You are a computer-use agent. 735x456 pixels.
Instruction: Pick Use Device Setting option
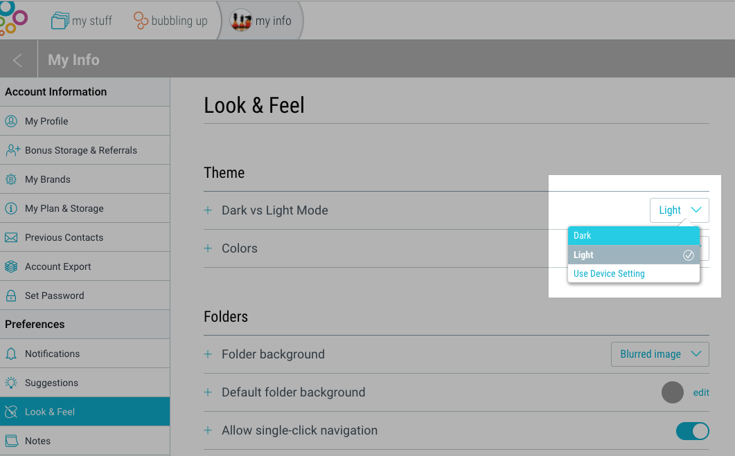(634, 273)
